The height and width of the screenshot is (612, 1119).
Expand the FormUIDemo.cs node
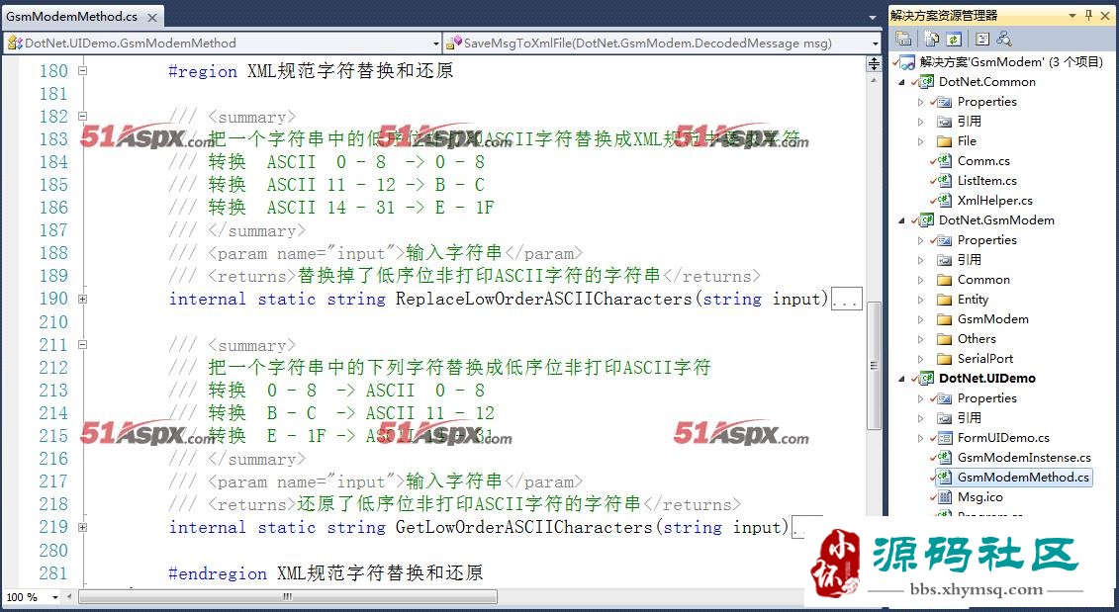[x=920, y=438]
